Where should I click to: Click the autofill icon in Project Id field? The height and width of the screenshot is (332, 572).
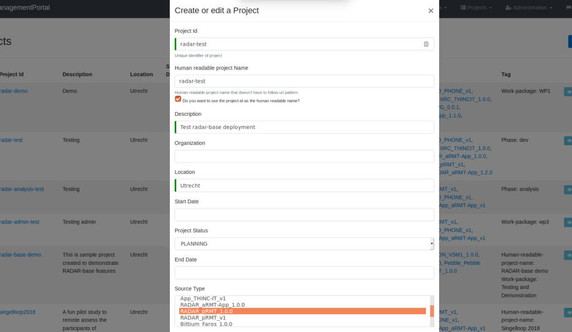click(x=426, y=44)
